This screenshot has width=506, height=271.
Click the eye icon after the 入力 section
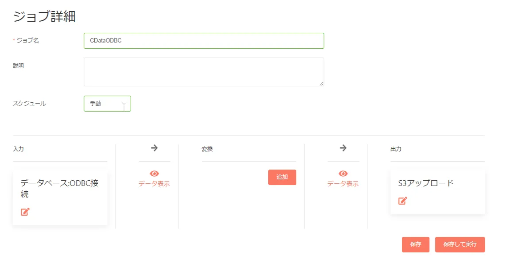pyautogui.click(x=155, y=174)
